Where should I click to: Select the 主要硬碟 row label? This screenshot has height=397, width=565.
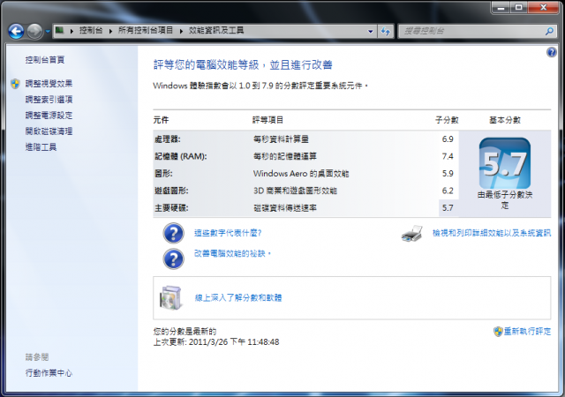(x=171, y=208)
